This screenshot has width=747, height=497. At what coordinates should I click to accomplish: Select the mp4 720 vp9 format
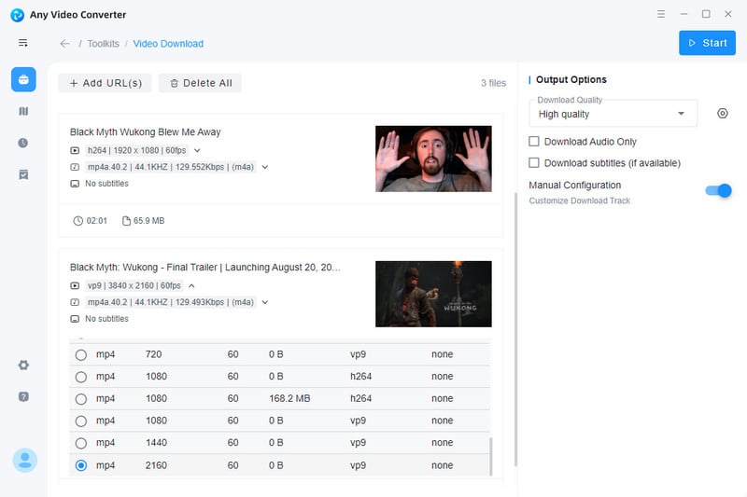pos(81,354)
